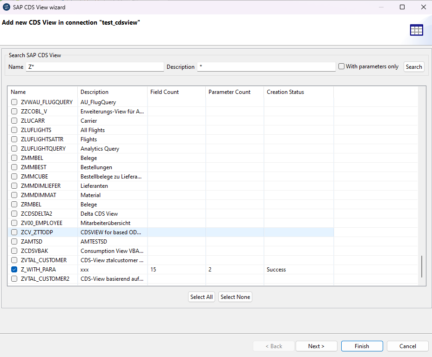The width and height of the screenshot is (432, 357).
Task: Uncheck the Z_WITH_PARA view
Action: [14, 269]
